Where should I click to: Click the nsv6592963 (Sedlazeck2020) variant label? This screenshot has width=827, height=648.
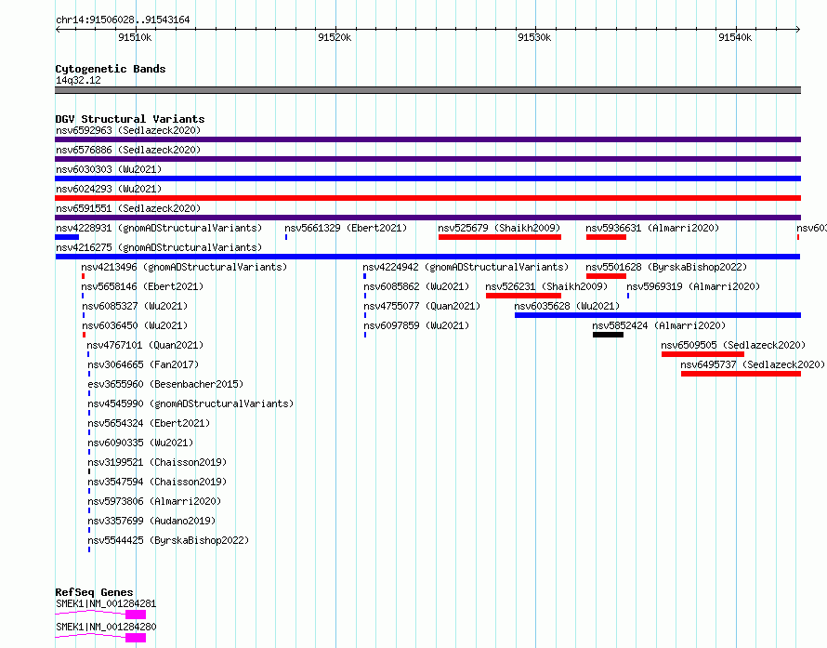[x=128, y=130]
